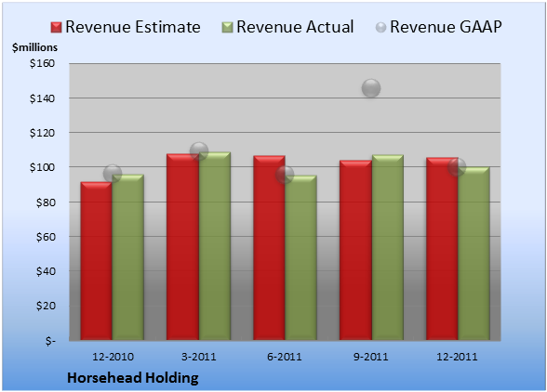Click the '$60' axis value

46,237
